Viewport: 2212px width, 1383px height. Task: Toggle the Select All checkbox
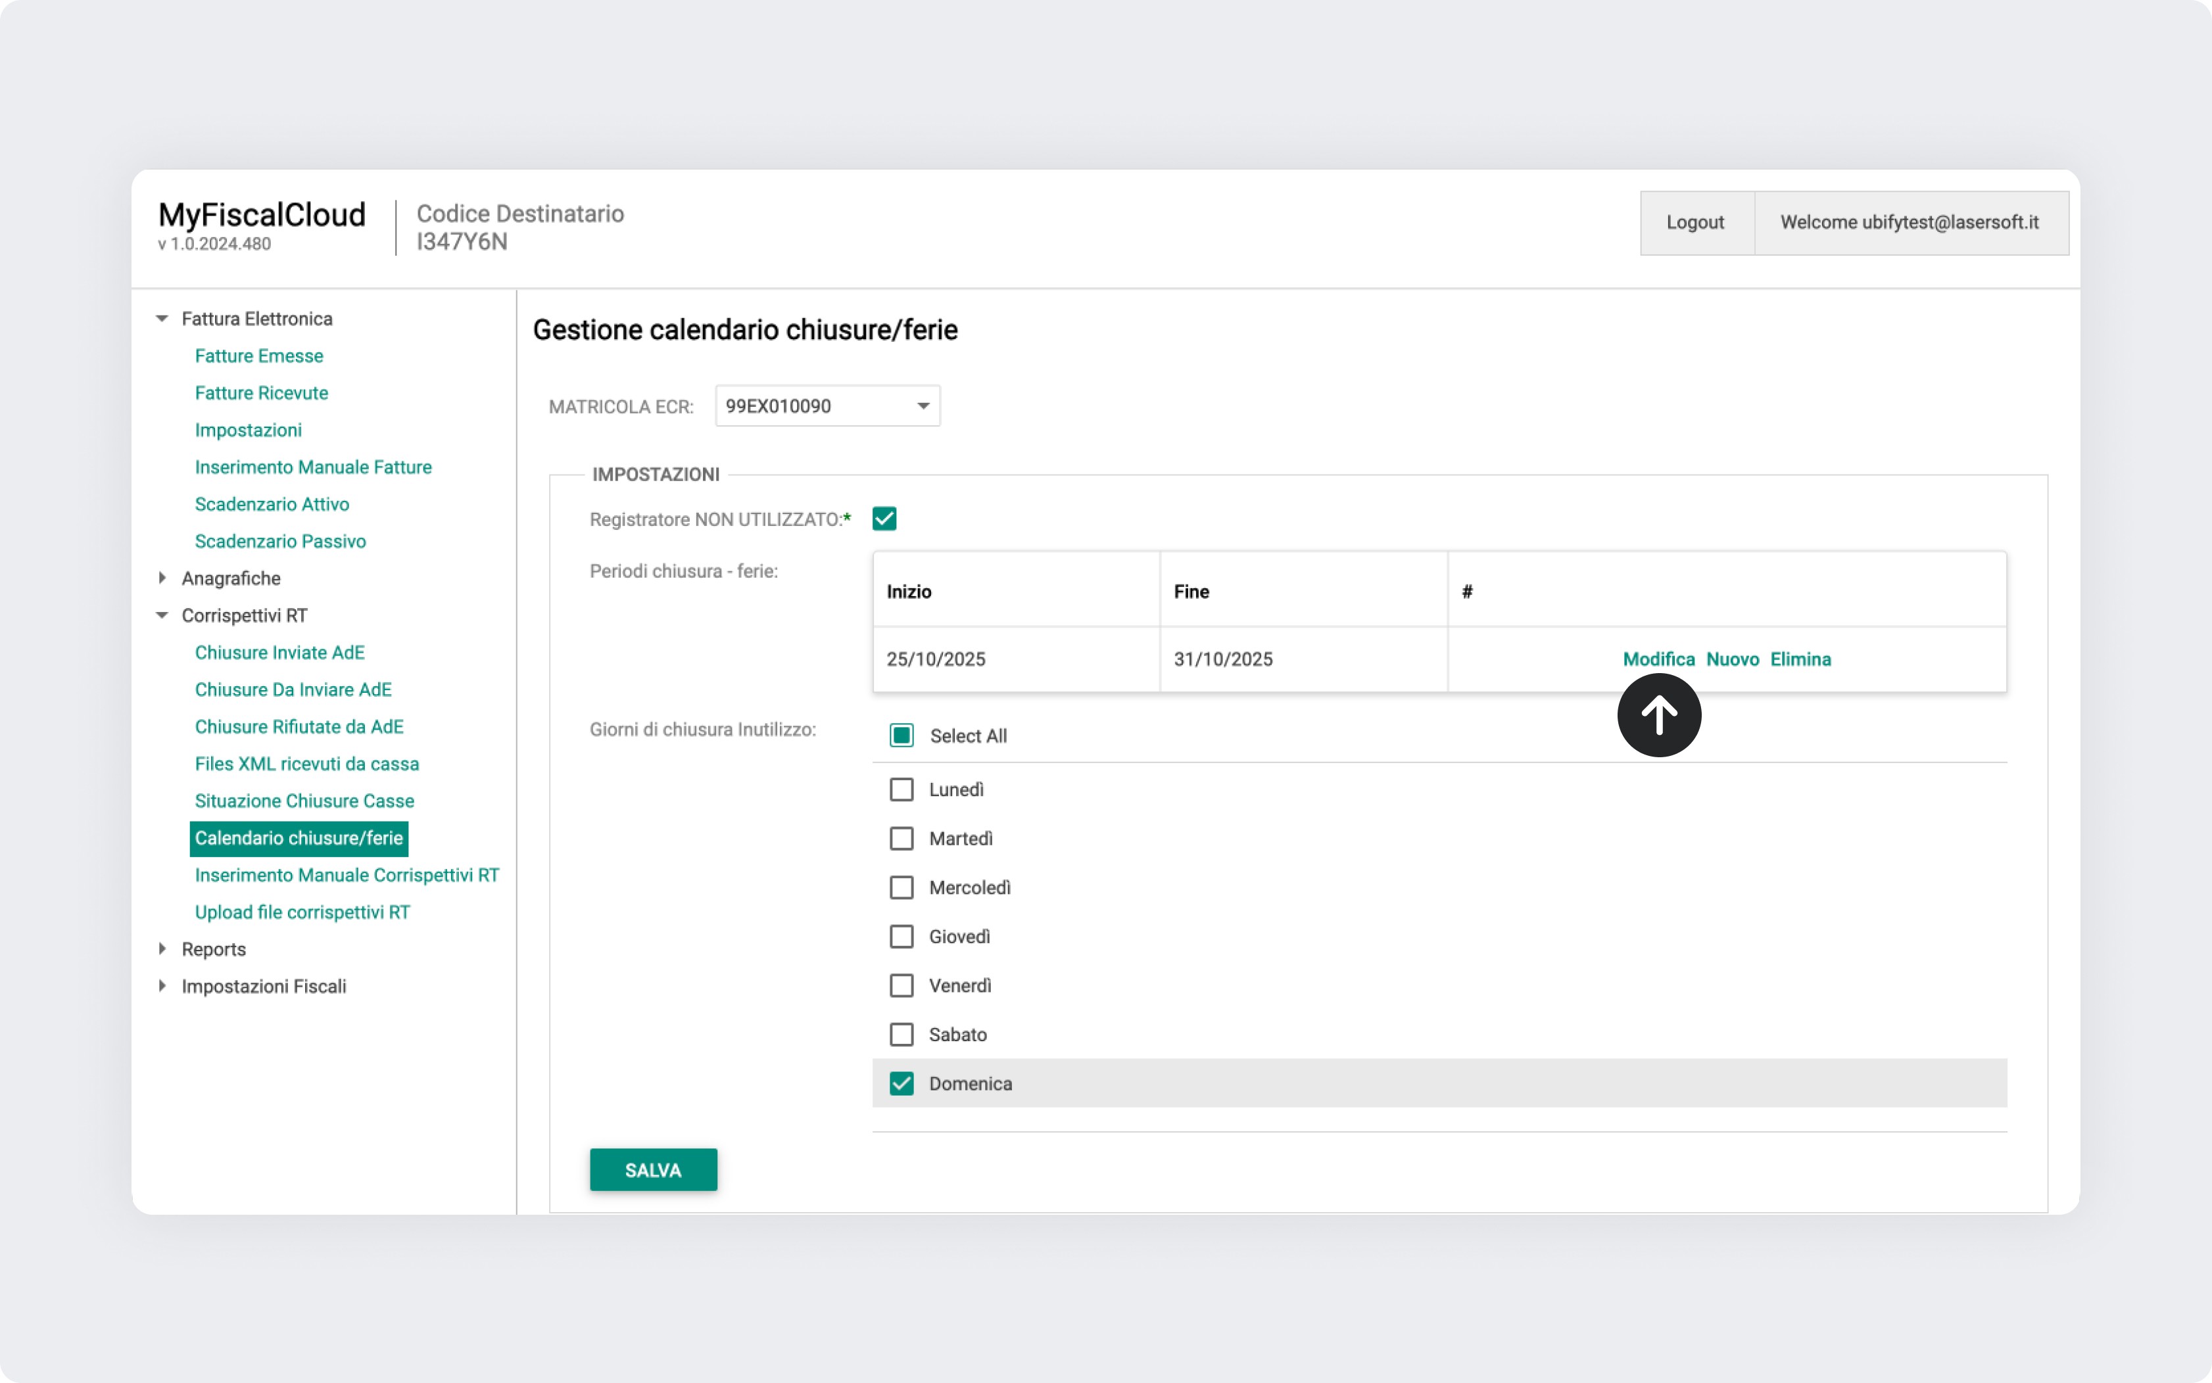(901, 736)
